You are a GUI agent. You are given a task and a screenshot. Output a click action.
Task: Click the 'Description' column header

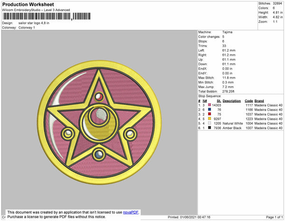pyautogui.click(x=232, y=101)
